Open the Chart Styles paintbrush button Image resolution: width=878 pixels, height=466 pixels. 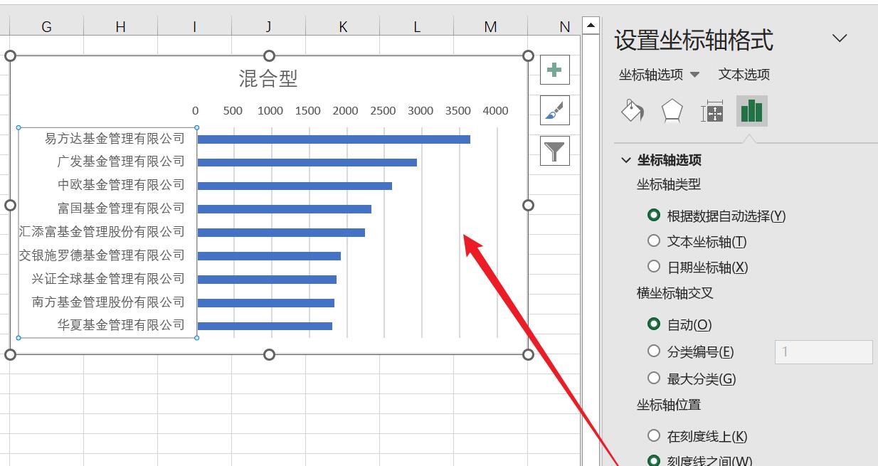tap(555, 110)
